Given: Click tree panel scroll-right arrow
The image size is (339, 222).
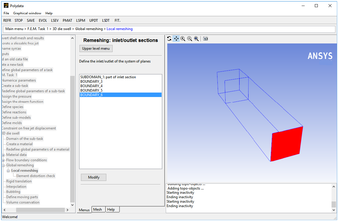Looking at the screenshot, I should coord(68,210).
